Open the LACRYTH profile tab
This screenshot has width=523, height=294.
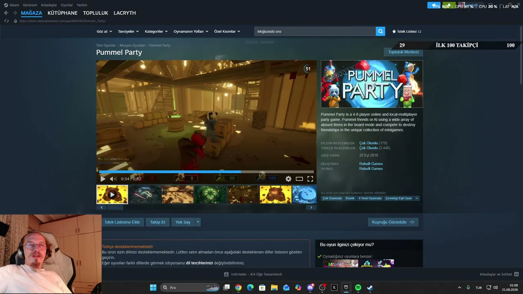coord(125,13)
